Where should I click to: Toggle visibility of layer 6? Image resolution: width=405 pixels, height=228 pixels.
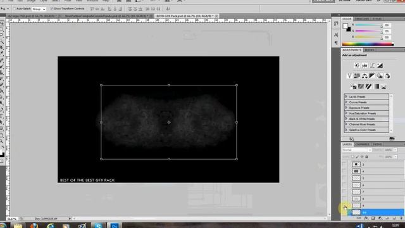[344, 185]
